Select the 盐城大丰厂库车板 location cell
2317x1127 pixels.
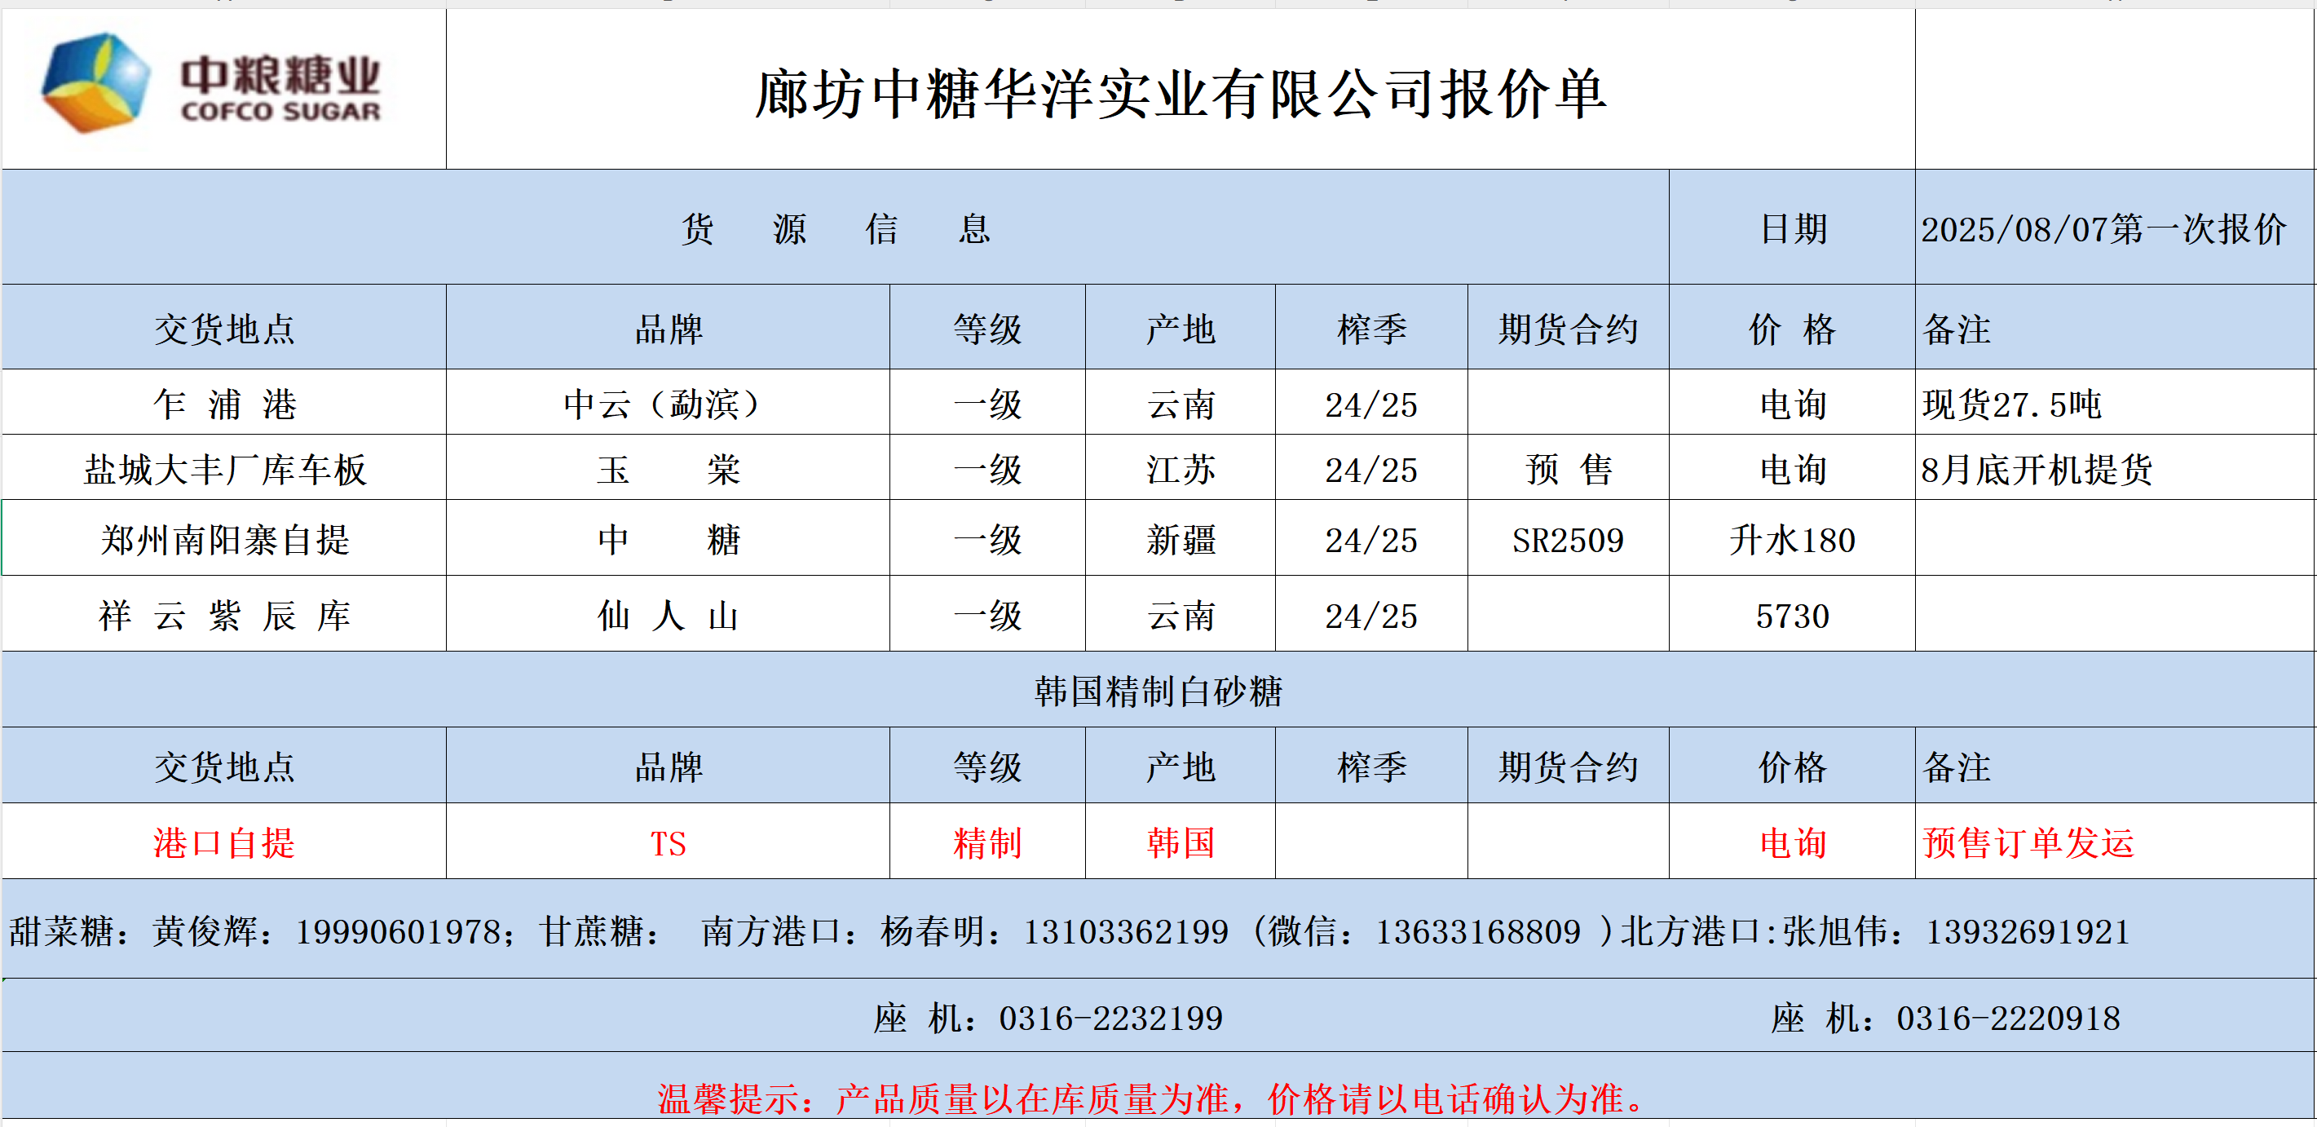tap(224, 470)
